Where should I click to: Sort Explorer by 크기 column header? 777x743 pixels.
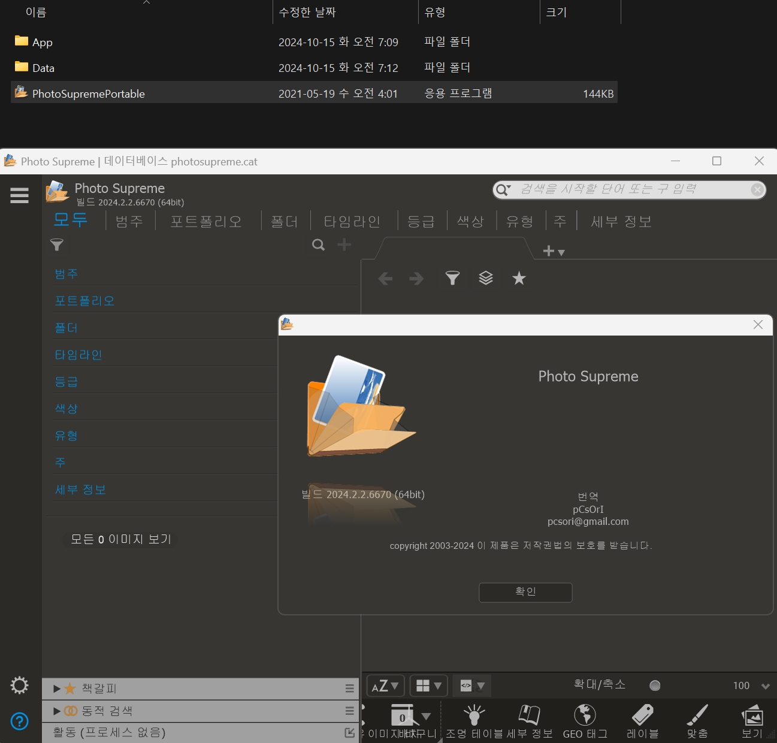coord(580,12)
